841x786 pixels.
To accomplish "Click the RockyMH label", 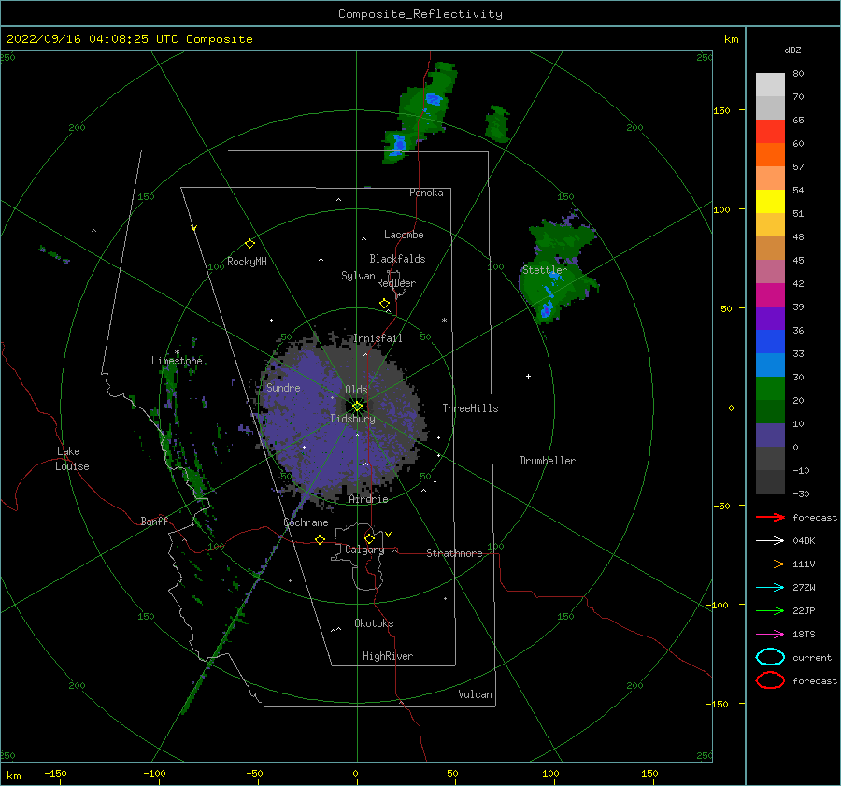I will [x=247, y=262].
